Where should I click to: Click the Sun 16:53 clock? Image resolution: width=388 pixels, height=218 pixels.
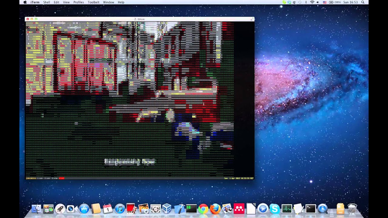[x=350, y=2]
